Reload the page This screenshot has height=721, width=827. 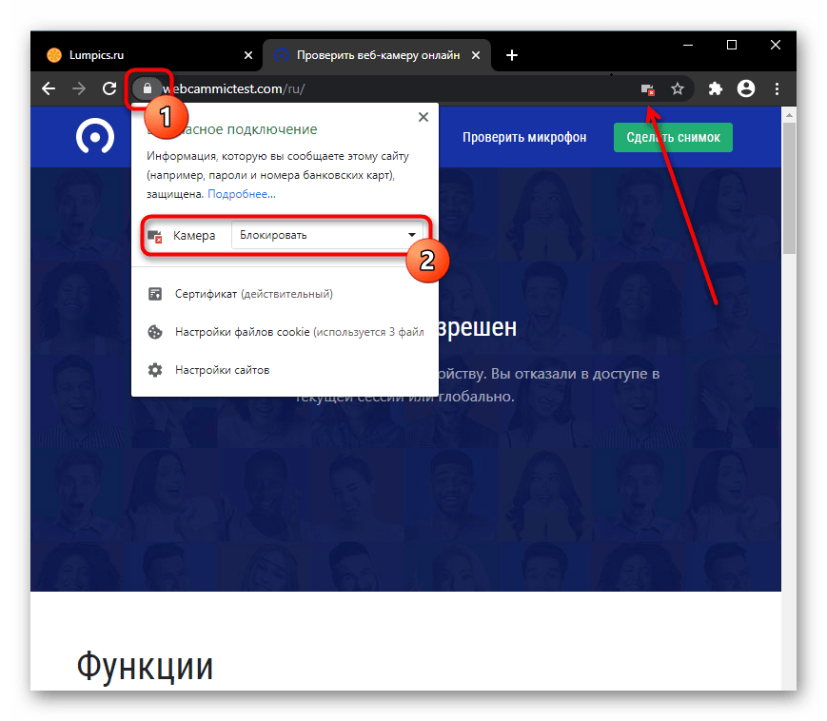click(109, 88)
